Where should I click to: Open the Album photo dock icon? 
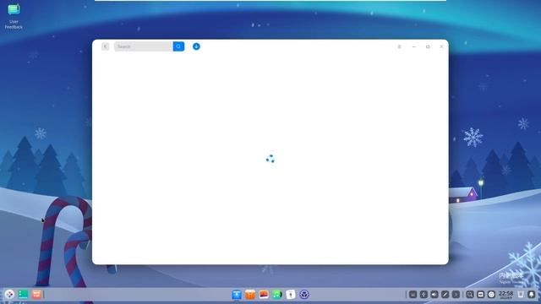(264, 295)
